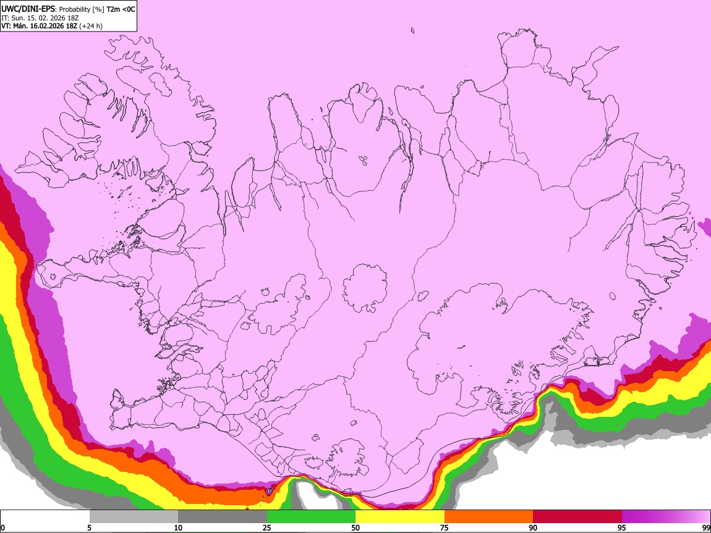Click the white 0-5 legend swatch

(45, 516)
